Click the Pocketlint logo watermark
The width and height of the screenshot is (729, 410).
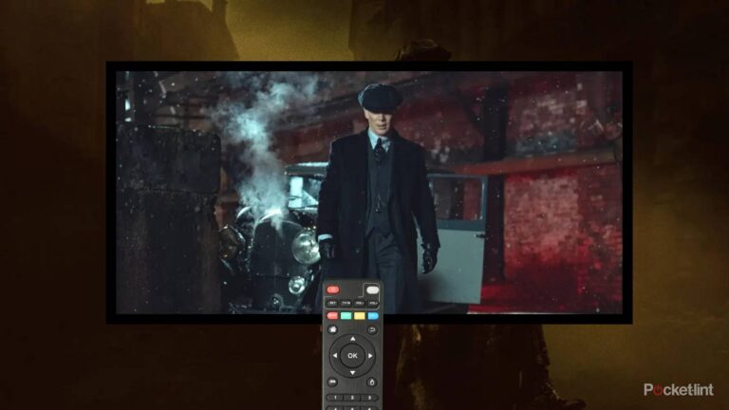pyautogui.click(x=678, y=389)
